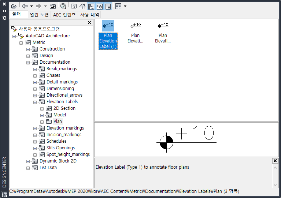Screen dimensions: 281x198
Task: Switch to the AEC 컨텐츠 tab
Action: point(64,15)
